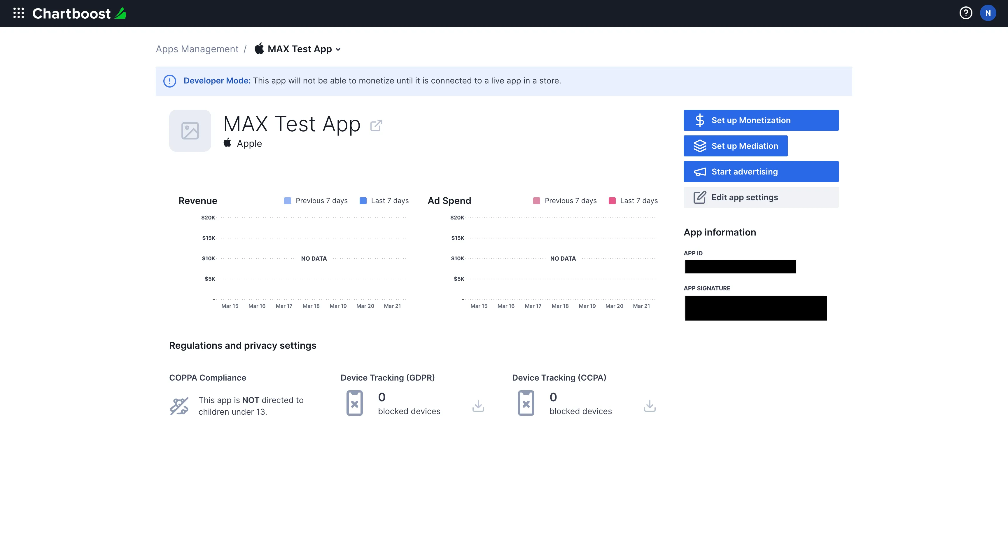This screenshot has width=1008, height=558.
Task: Click Edit app settings button
Action: tap(761, 197)
